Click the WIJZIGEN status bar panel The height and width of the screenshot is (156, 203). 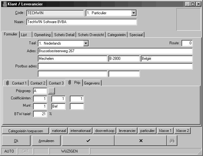[69, 151]
